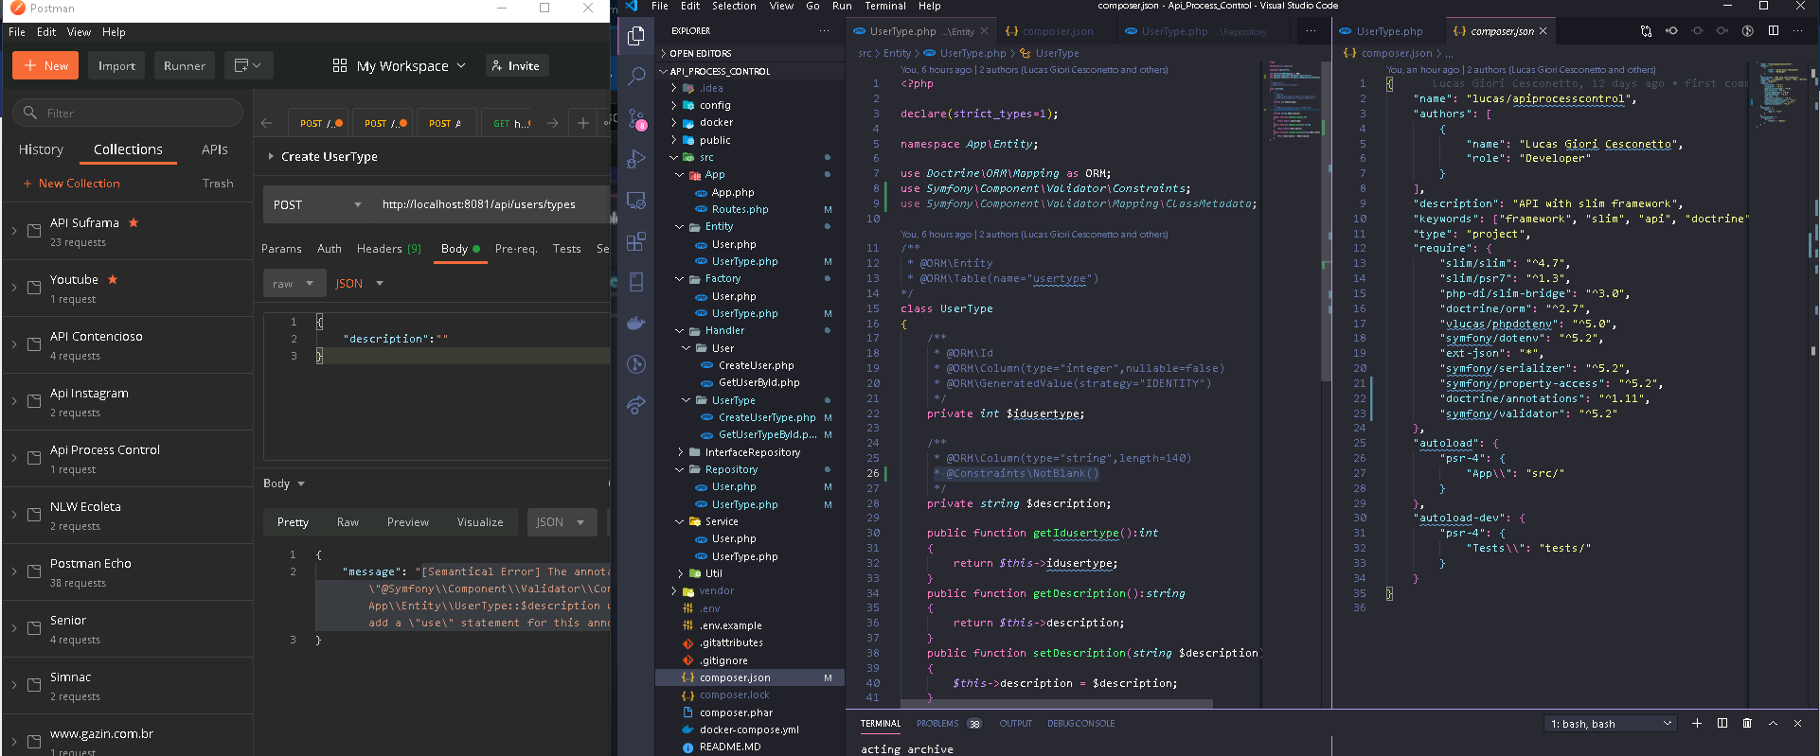The width and height of the screenshot is (1820, 756).
Task: Open the Terminal menu in VS Code
Action: coord(884,6)
